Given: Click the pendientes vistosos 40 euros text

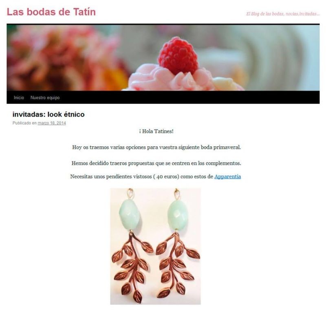Looking at the screenshot, I should 142,176.
